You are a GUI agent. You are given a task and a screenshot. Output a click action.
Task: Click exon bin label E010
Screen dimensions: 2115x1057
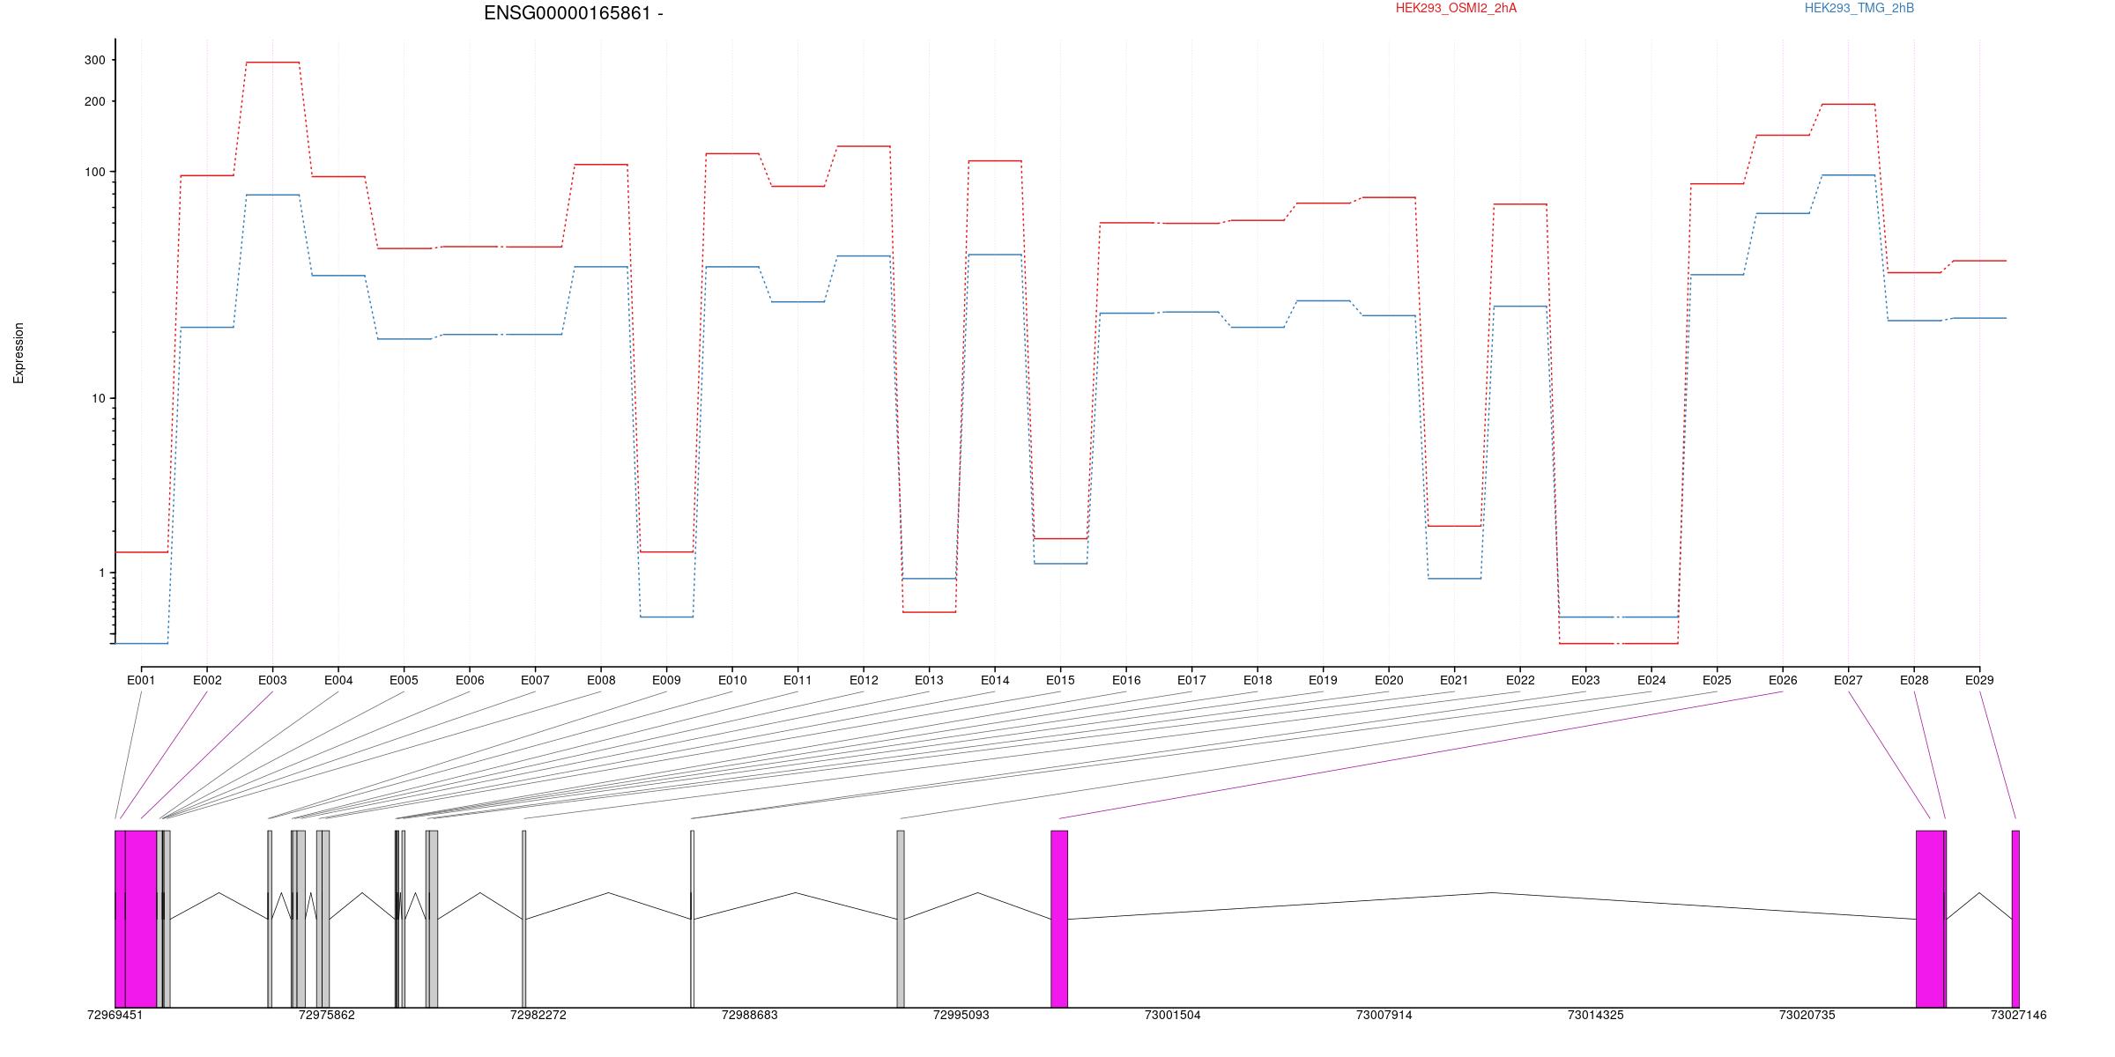pyautogui.click(x=732, y=680)
